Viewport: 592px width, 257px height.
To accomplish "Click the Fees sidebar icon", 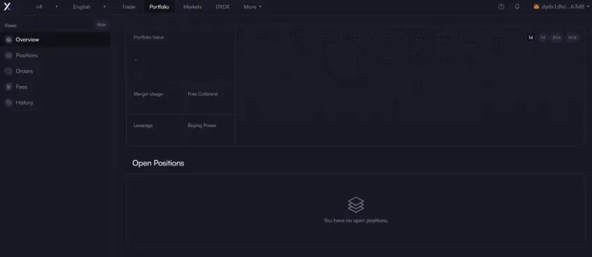I will tap(8, 87).
